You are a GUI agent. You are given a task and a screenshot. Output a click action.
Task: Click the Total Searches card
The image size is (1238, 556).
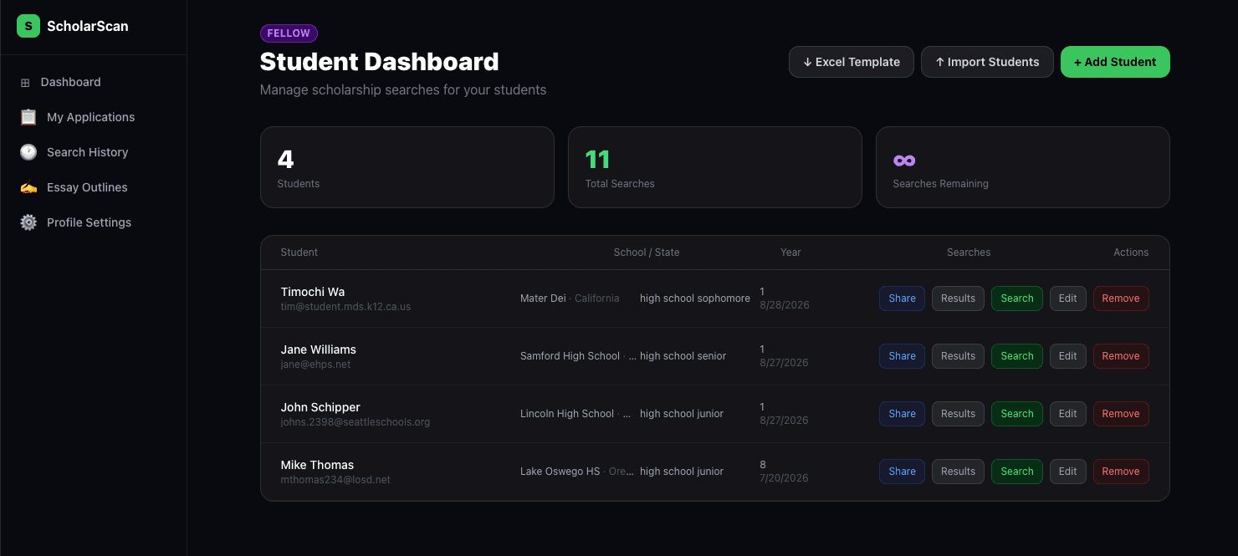tap(715, 167)
